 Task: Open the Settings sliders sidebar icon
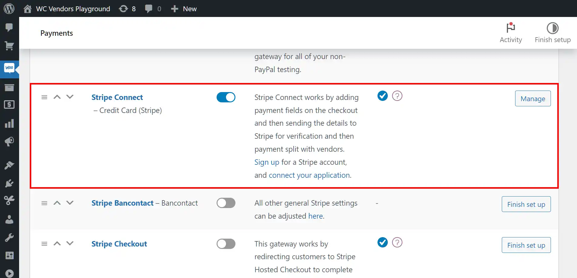pyautogui.click(x=9, y=256)
